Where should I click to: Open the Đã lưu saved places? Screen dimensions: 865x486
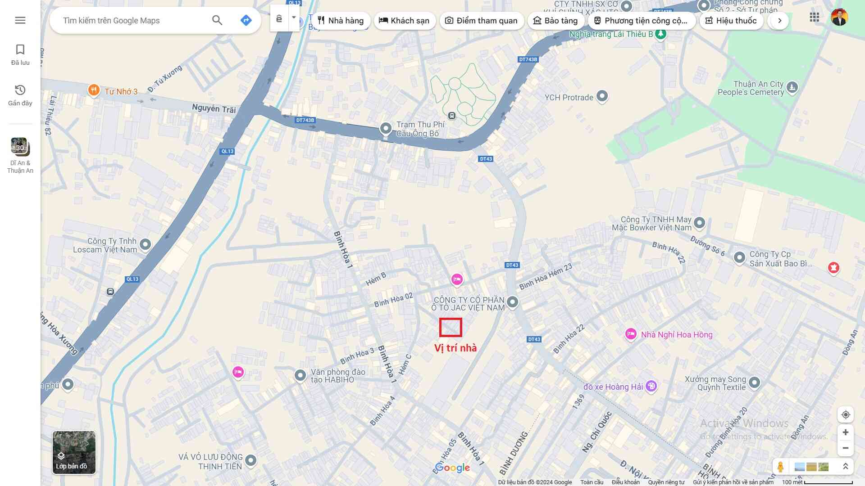pyautogui.click(x=20, y=54)
